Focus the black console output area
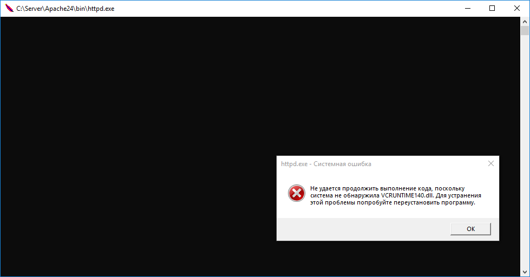This screenshot has width=530, height=277. tap(135, 135)
